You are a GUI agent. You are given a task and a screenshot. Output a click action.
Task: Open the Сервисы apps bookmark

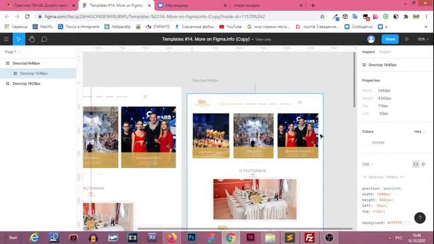[16, 26]
